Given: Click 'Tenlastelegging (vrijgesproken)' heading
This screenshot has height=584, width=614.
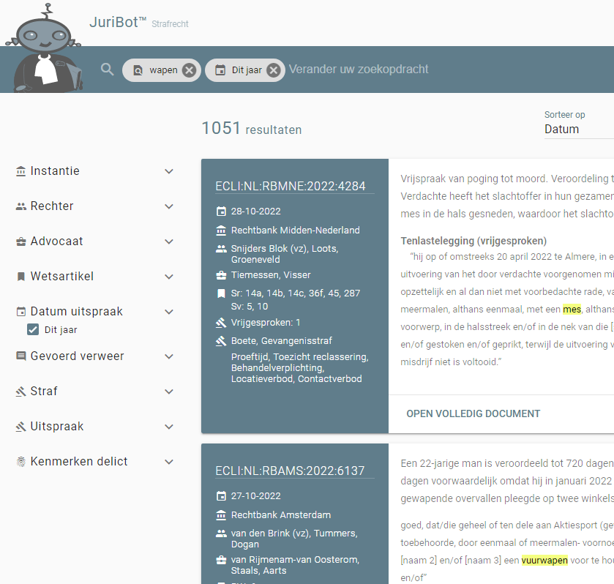Looking at the screenshot, I should coord(473,241).
